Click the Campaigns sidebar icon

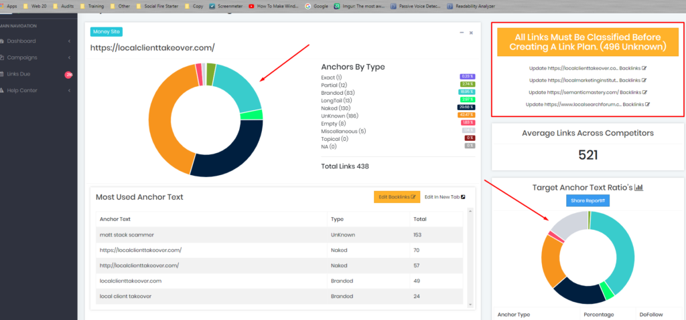pos(3,57)
